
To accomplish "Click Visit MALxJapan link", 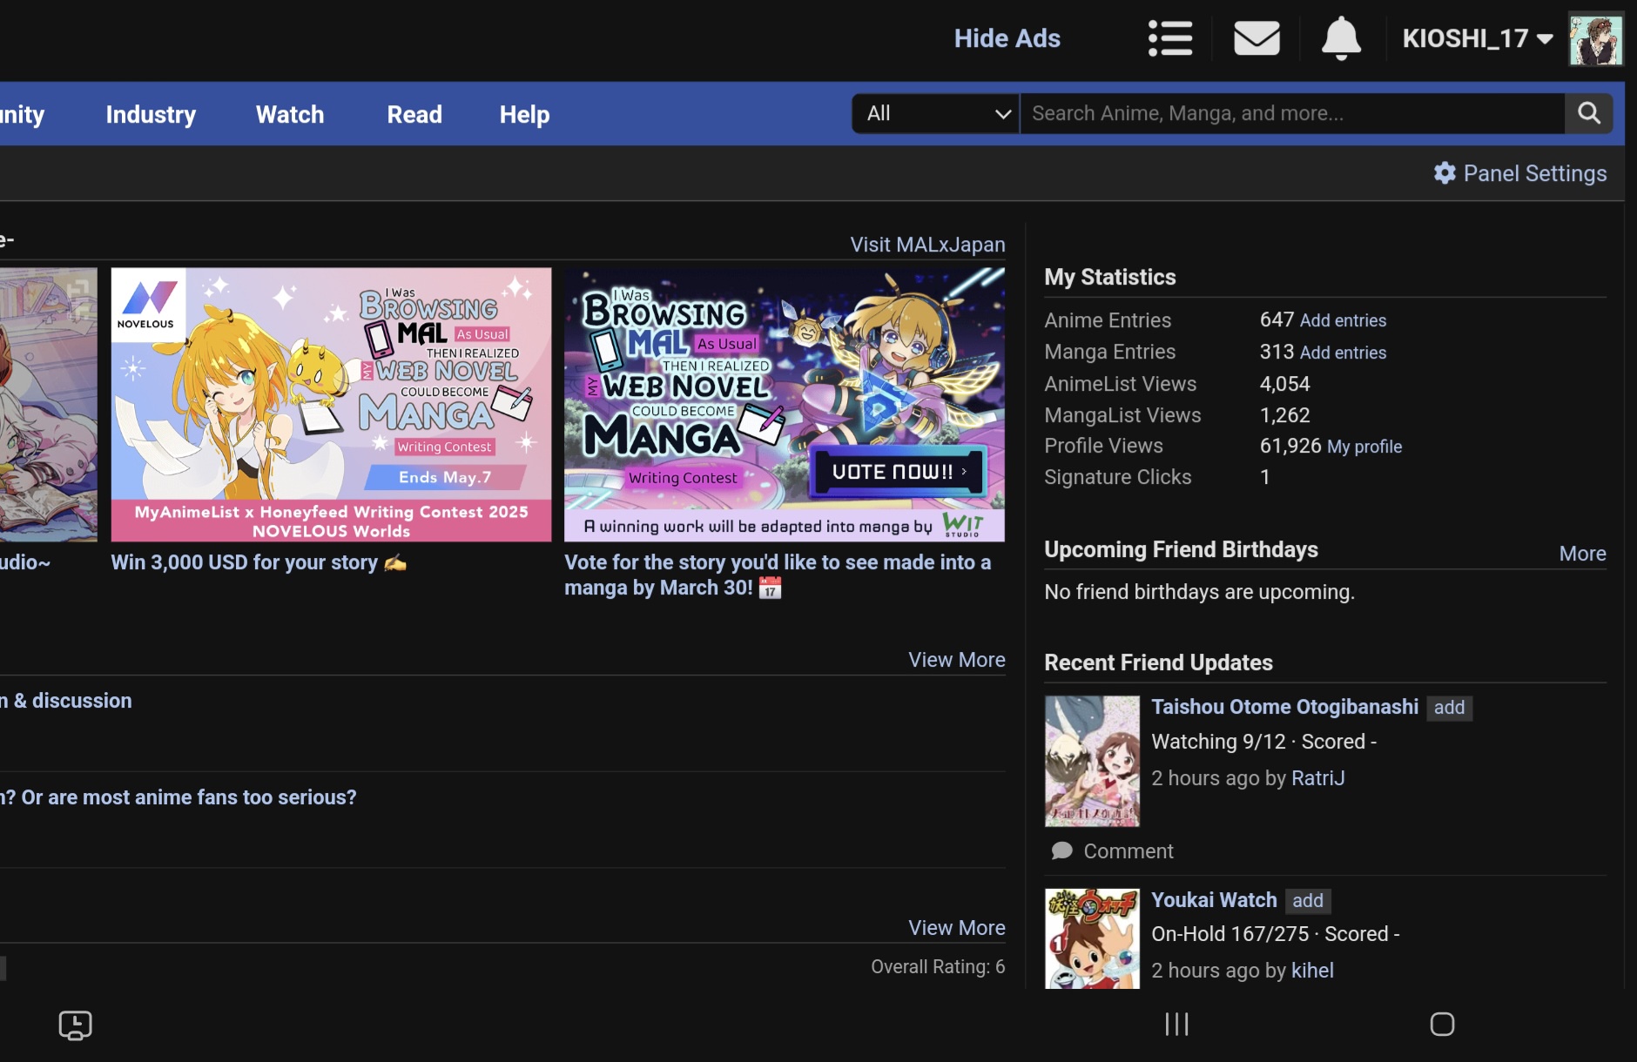I will (927, 245).
